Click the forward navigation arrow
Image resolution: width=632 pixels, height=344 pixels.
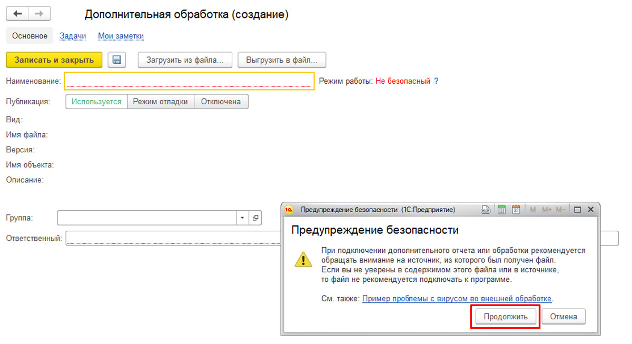(39, 14)
